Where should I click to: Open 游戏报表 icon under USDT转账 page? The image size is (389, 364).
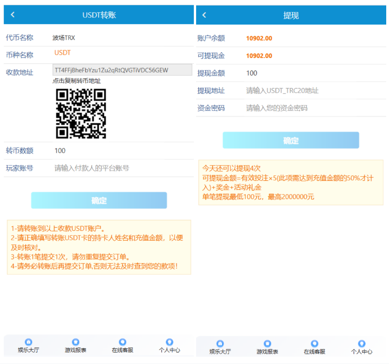point(76,342)
